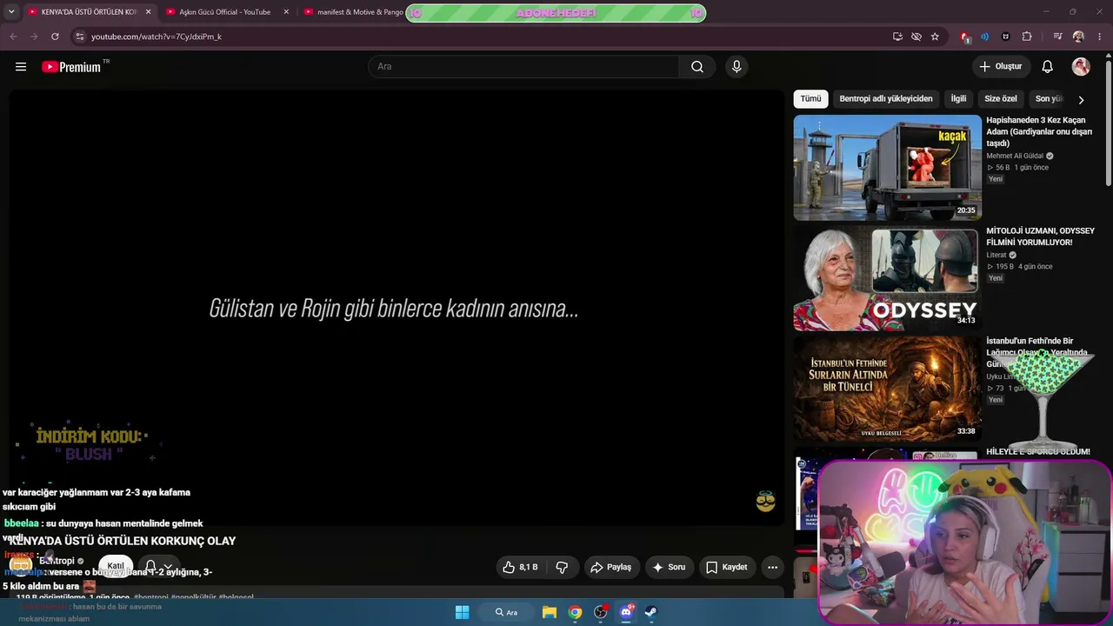Open Hapishaneden 3 Kez Kaçan Adam thumbnail
Viewport: 1113px width, 626px height.
tap(887, 167)
